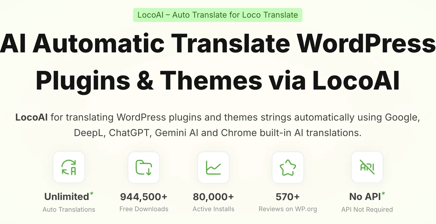
Task: Click the Active Installs label
Action: (x=213, y=209)
